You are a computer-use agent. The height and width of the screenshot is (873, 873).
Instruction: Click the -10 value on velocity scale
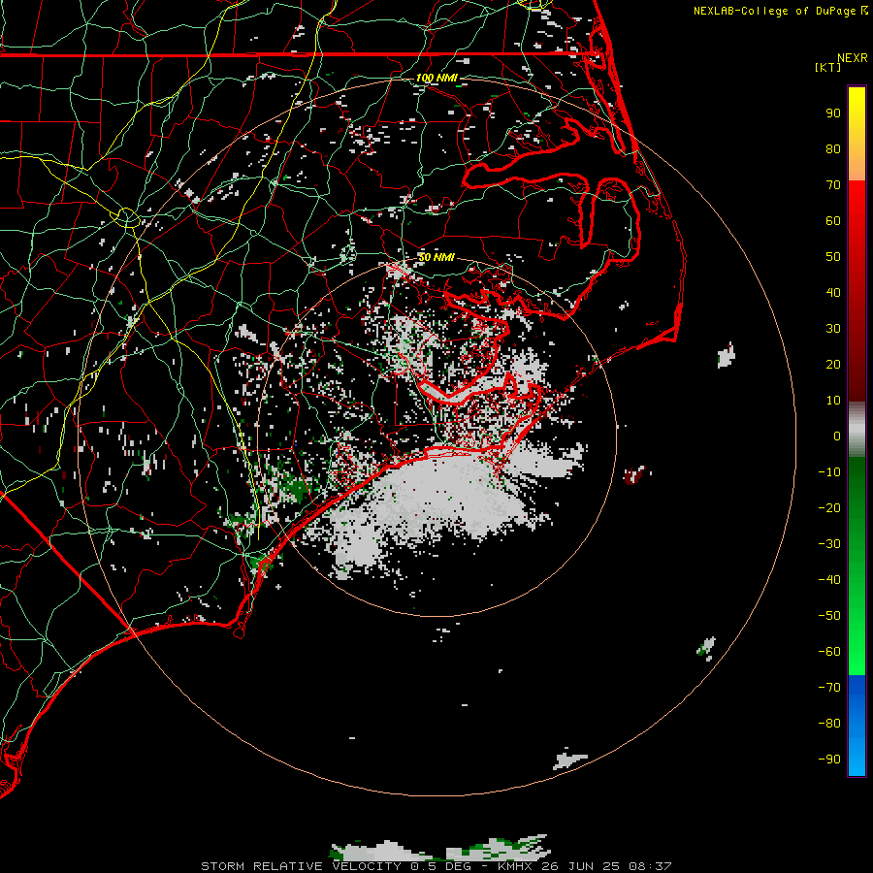pos(829,472)
